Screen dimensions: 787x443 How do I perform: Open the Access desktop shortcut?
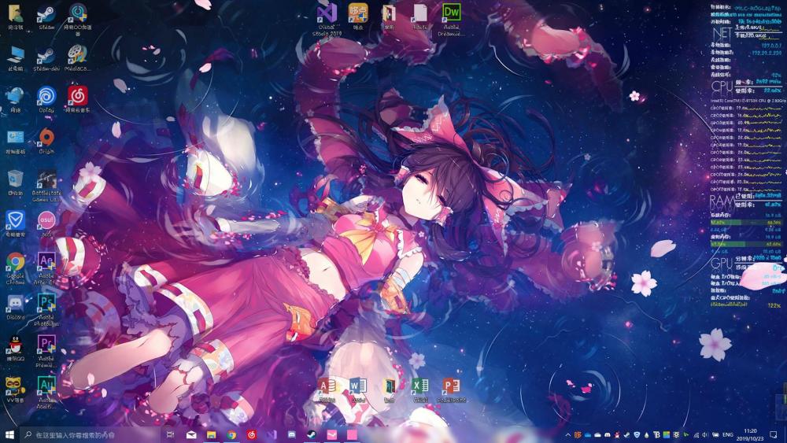pos(327,389)
